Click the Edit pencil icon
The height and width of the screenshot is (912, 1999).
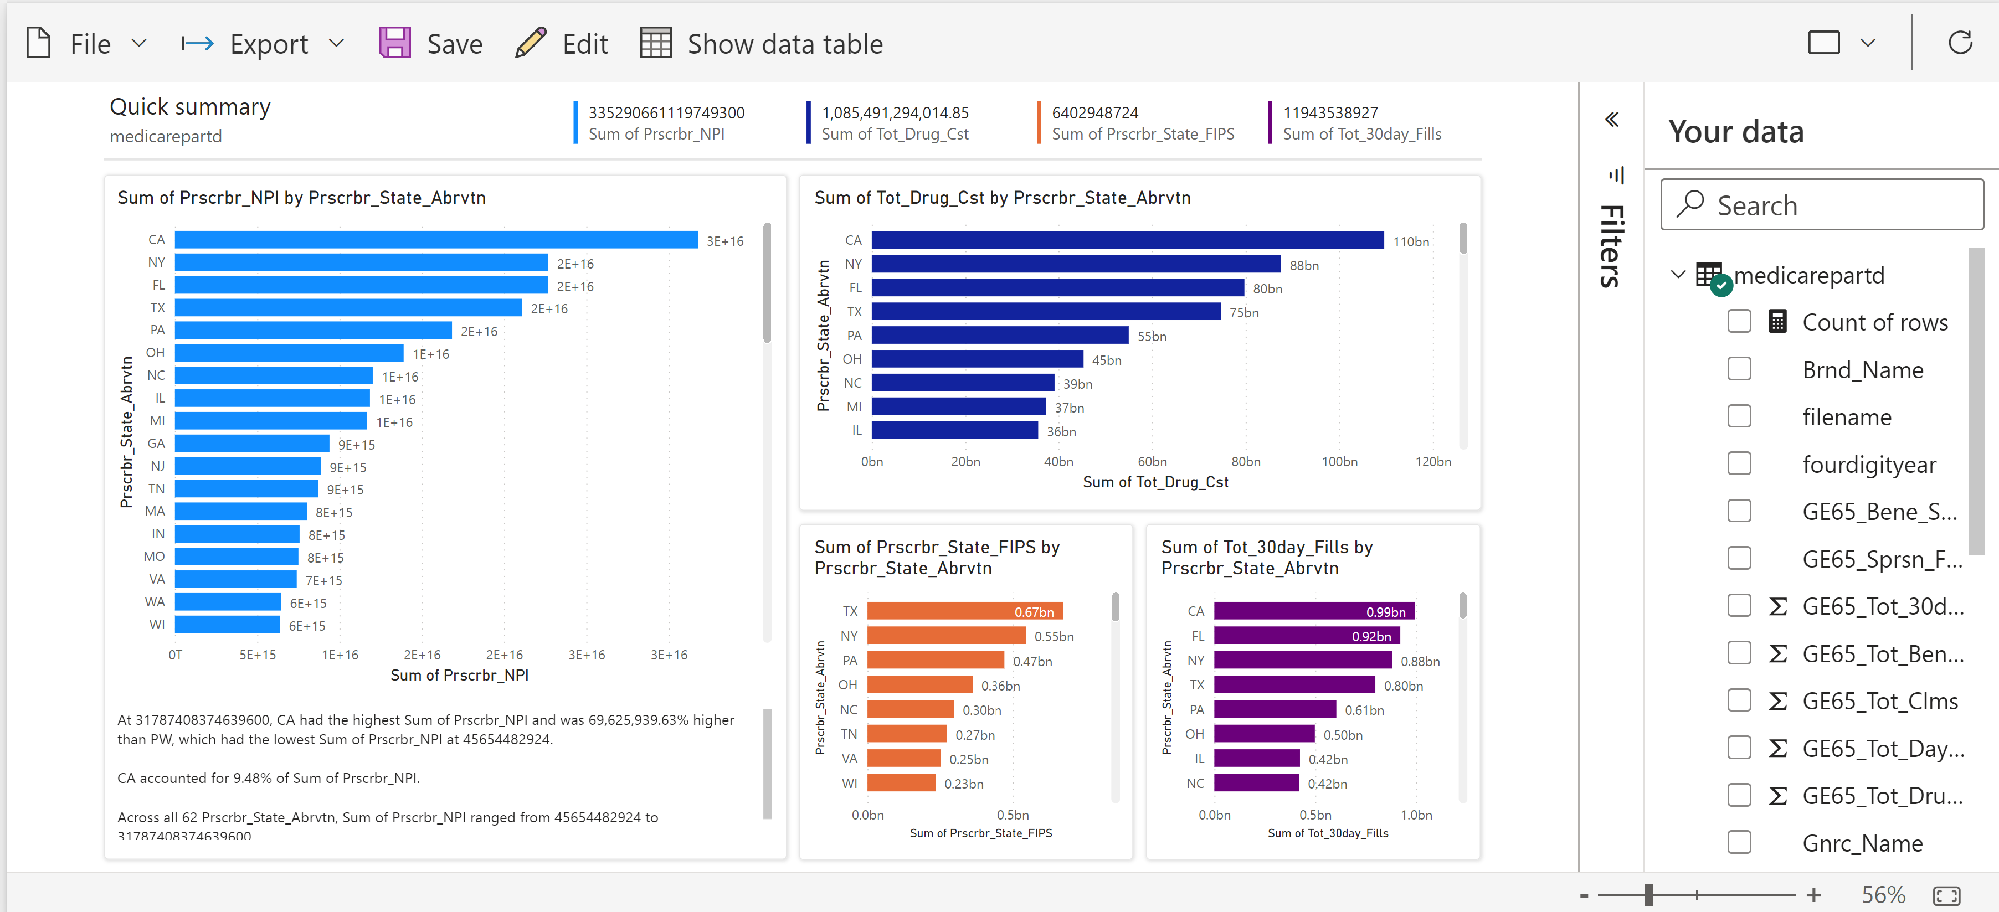[x=531, y=43]
